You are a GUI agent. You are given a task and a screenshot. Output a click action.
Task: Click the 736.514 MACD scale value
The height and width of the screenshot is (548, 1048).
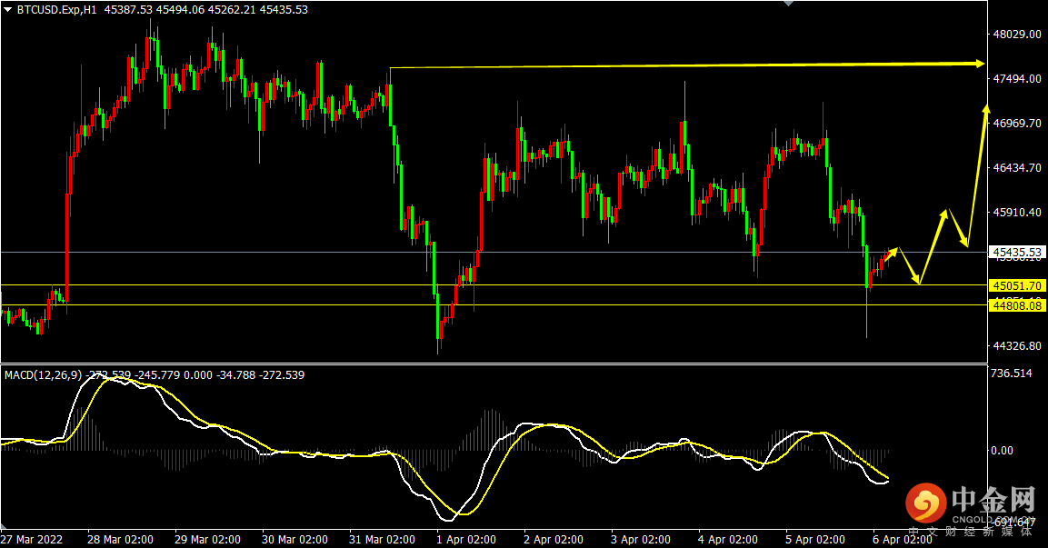(1012, 373)
